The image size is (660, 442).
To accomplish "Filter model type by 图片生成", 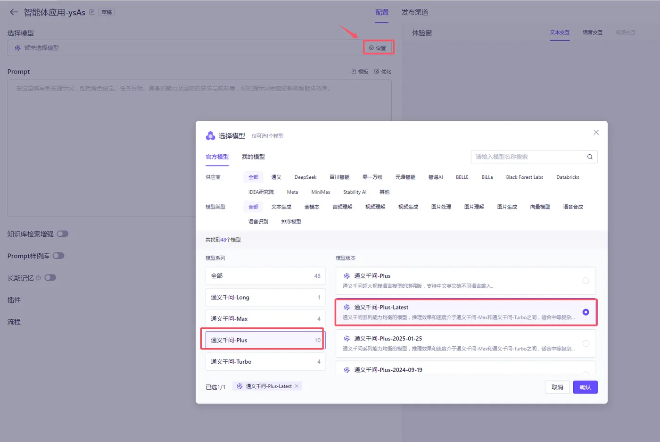I will click(507, 207).
